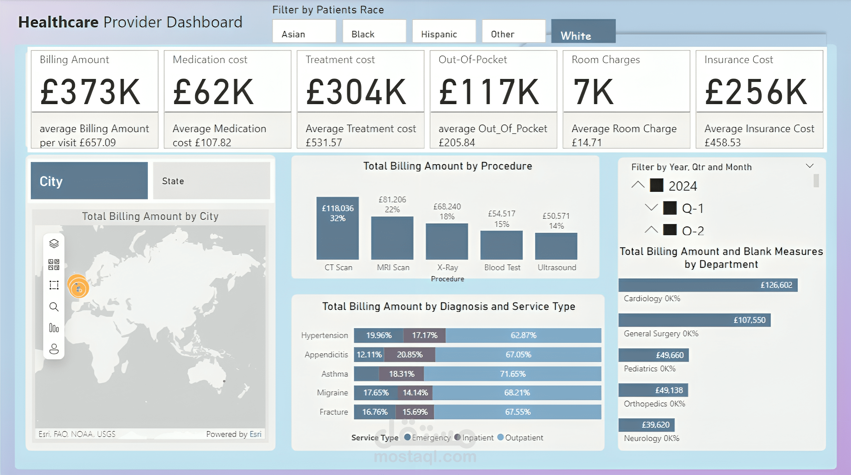This screenshot has height=475, width=851.
Task: Click the Neurology £39,620 bar
Action: (x=646, y=425)
